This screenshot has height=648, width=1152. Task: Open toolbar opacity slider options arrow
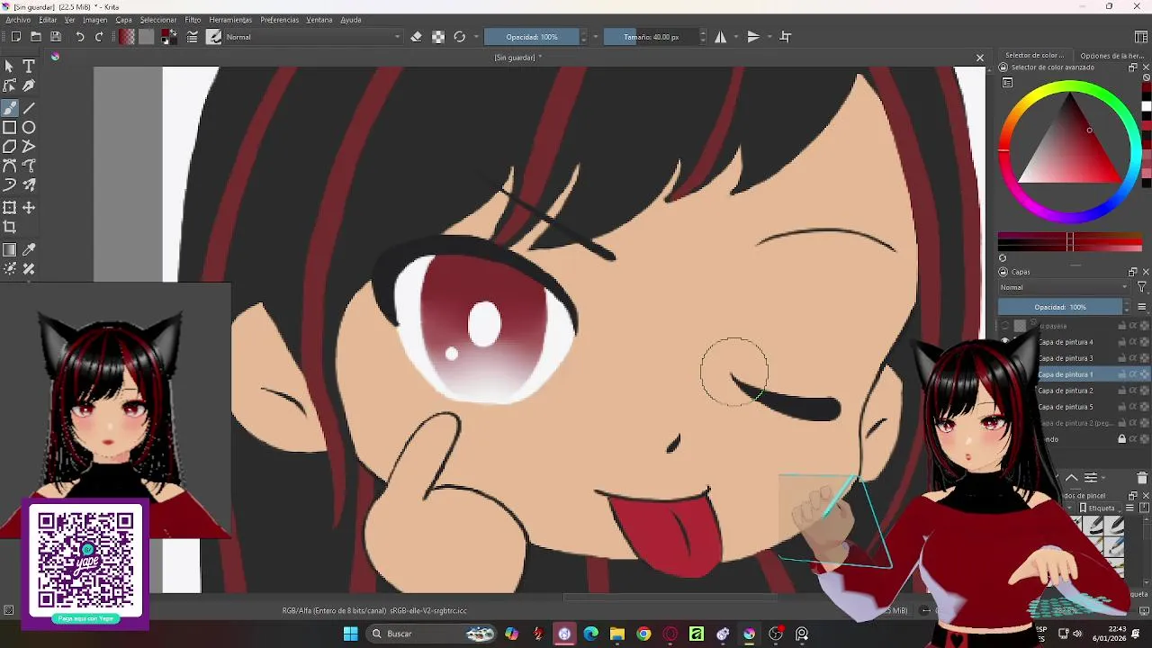click(596, 37)
